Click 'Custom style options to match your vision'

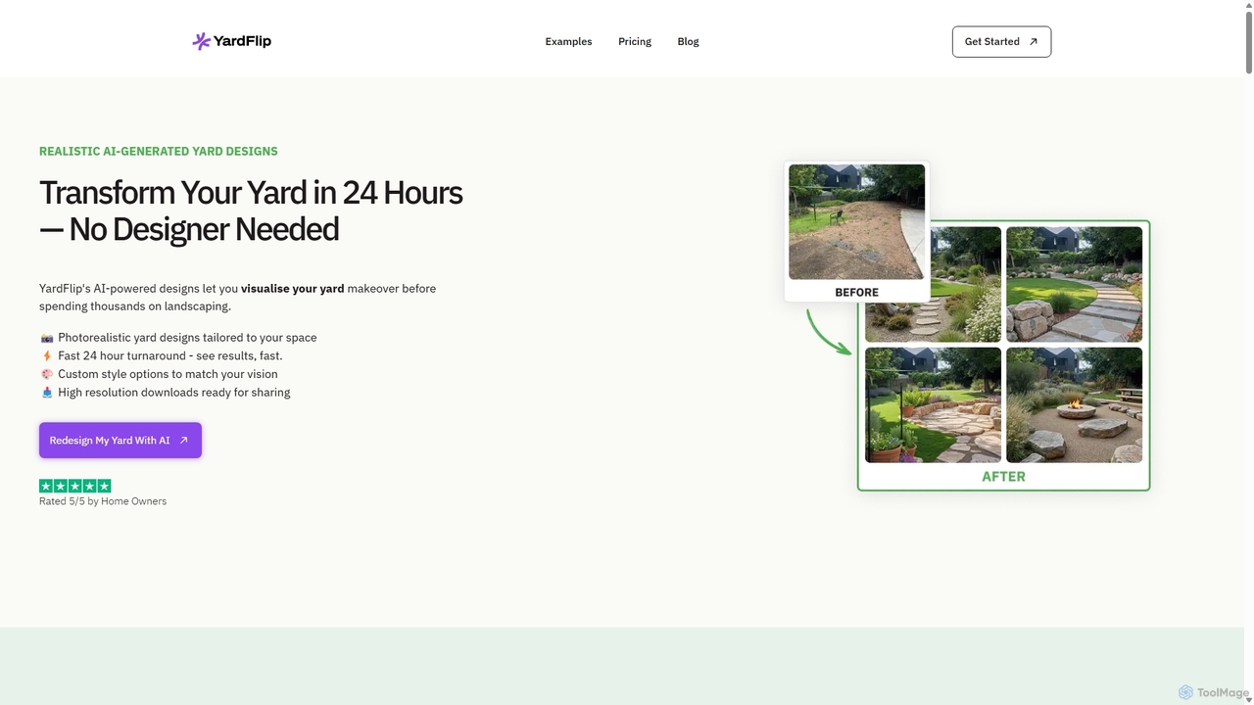click(168, 374)
